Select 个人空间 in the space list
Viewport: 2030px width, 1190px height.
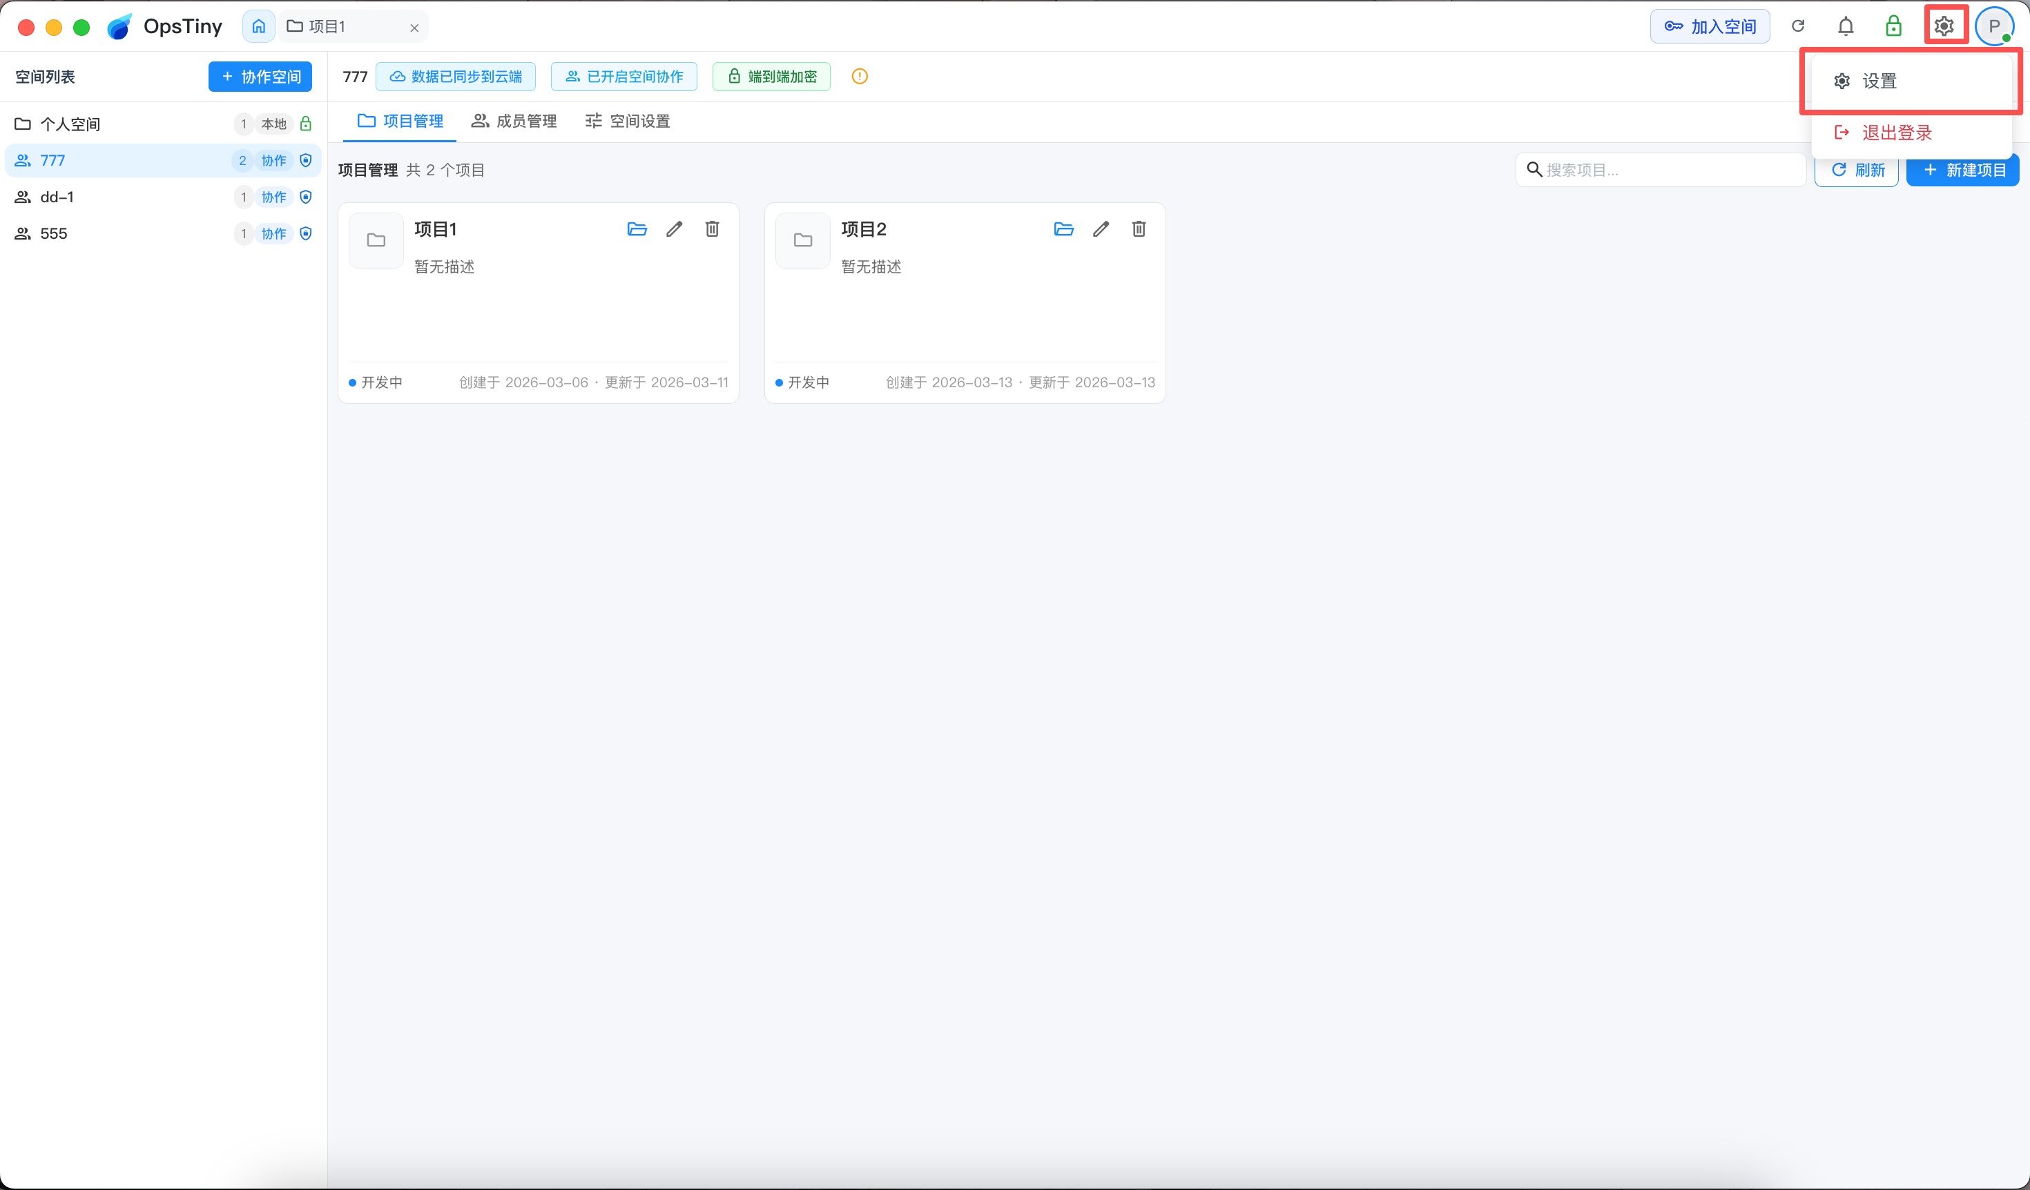coord(163,124)
